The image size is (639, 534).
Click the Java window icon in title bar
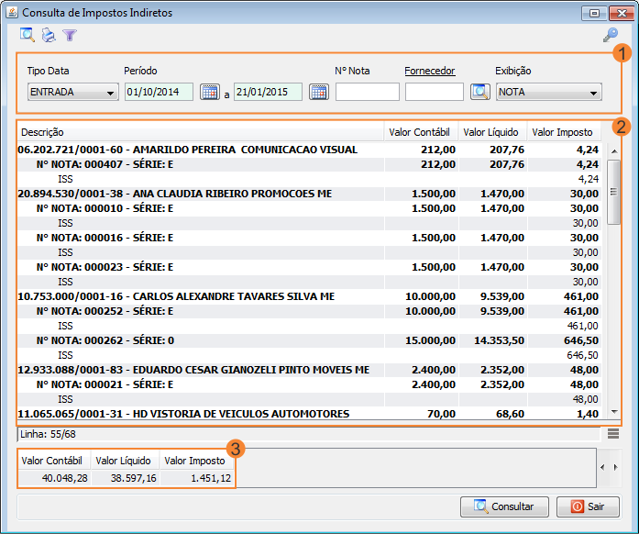12,12
